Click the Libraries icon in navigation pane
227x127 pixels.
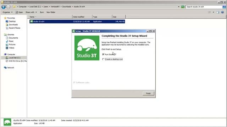(x=5, y=35)
